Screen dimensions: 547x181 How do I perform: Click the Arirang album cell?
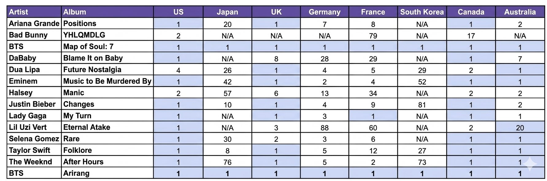[x=76, y=173]
